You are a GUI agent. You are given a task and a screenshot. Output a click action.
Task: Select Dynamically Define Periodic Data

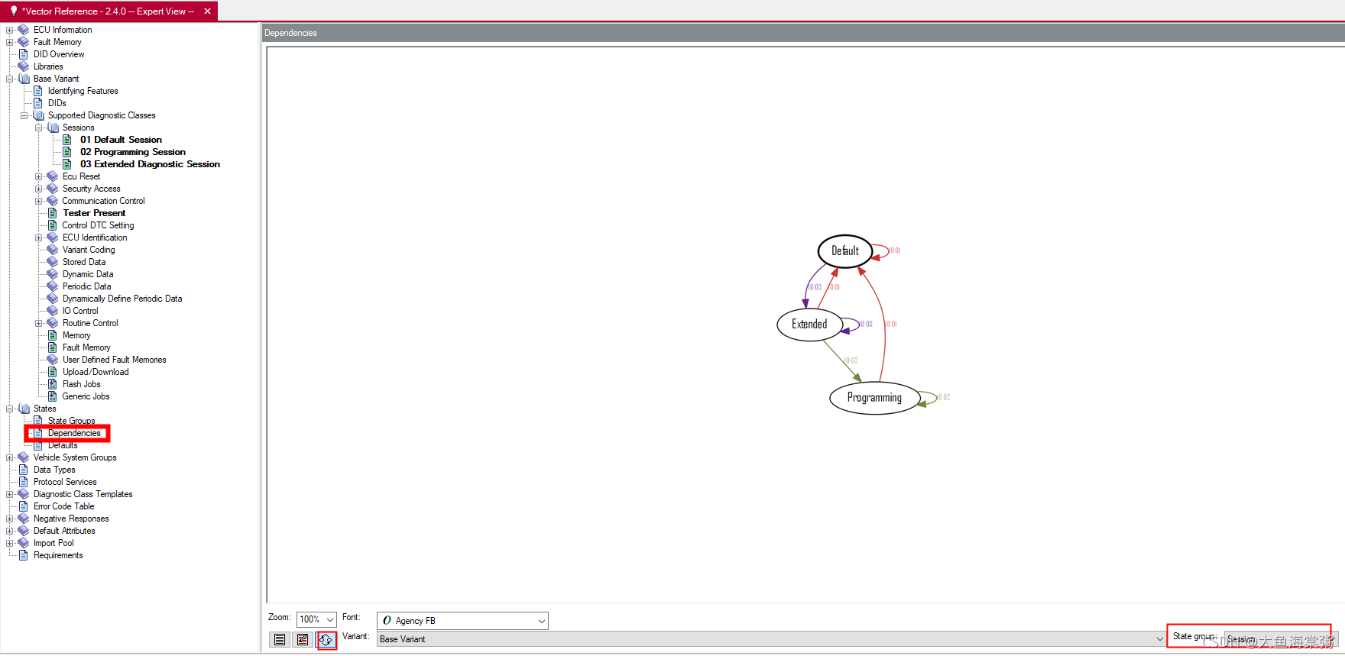pyautogui.click(x=122, y=299)
